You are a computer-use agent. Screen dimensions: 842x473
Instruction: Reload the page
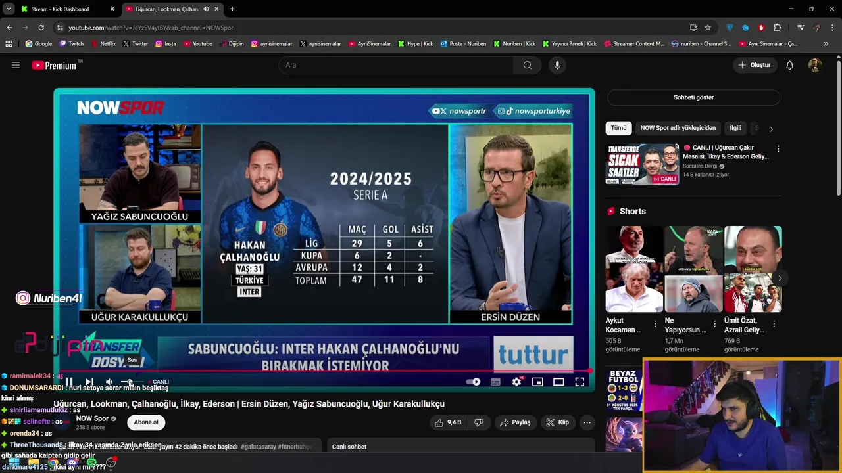(41, 28)
